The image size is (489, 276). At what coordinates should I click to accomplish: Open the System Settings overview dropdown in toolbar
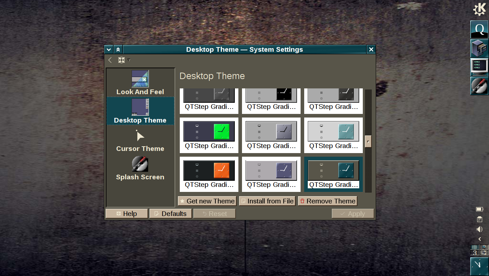(x=124, y=60)
